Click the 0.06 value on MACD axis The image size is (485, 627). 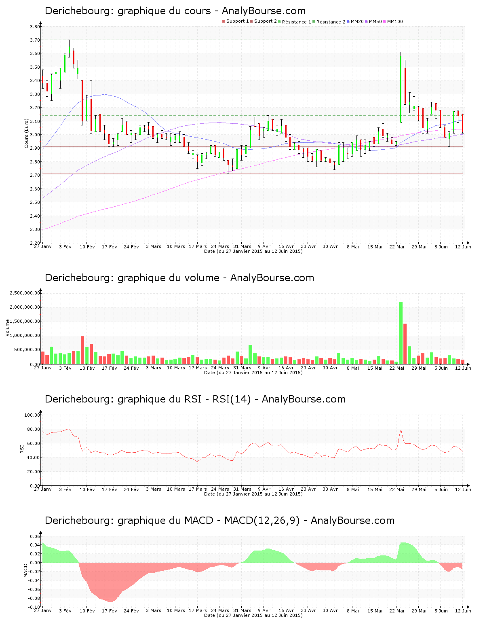[x=36, y=536]
